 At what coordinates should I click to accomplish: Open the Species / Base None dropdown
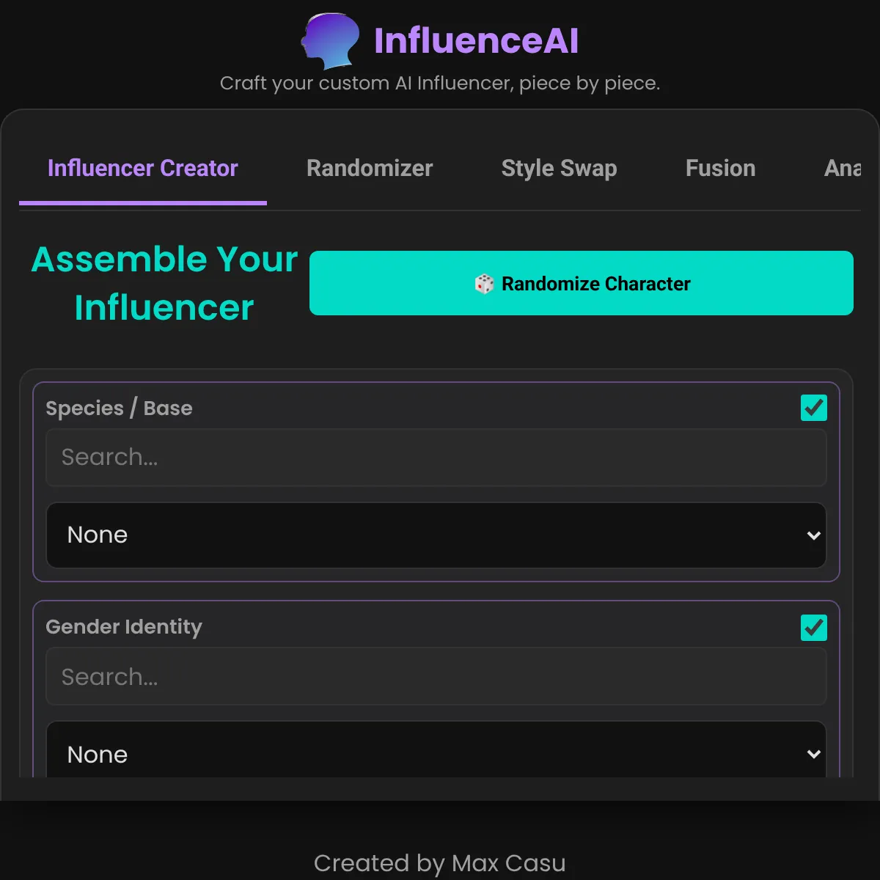click(x=436, y=535)
